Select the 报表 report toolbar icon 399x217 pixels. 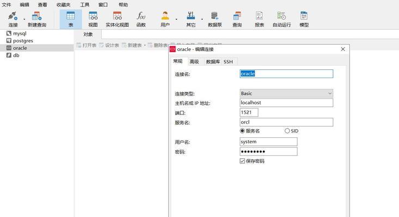[x=259, y=20]
